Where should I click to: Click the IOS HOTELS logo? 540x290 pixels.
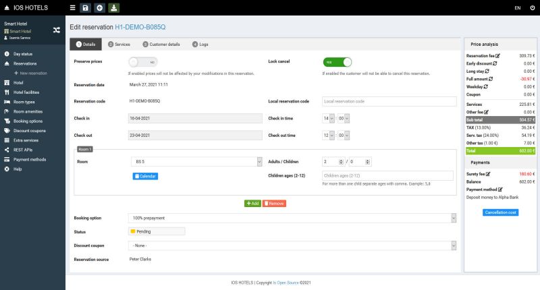tap(26, 7)
